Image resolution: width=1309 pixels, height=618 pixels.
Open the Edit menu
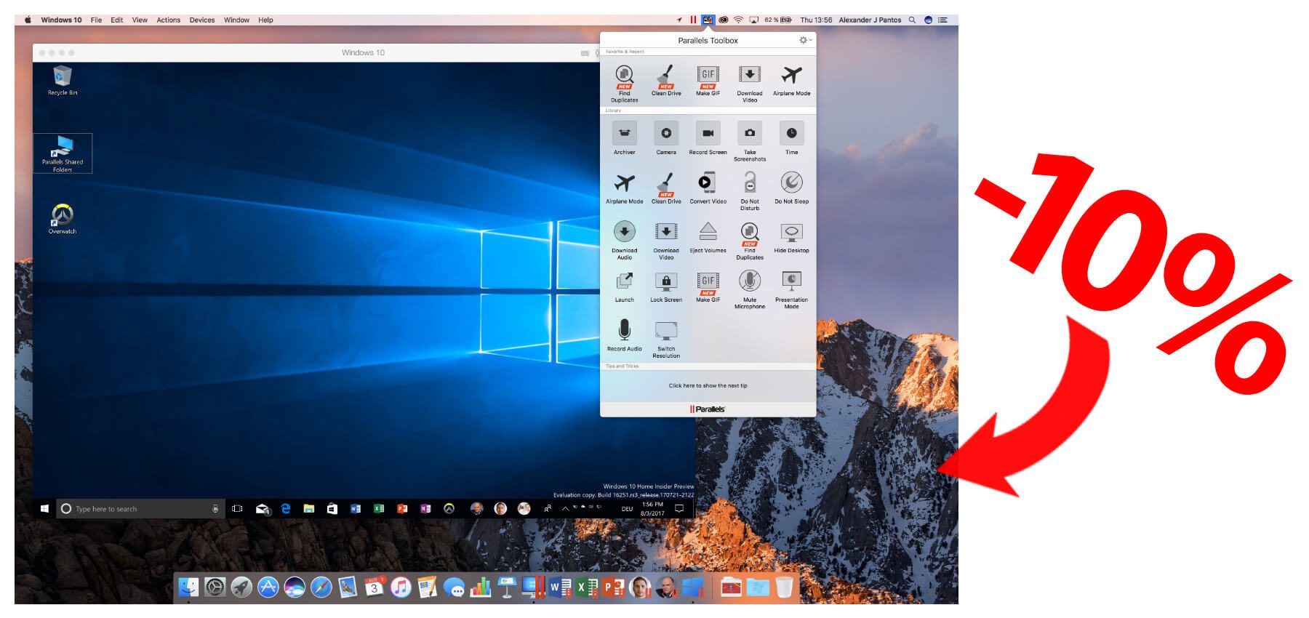coord(116,20)
